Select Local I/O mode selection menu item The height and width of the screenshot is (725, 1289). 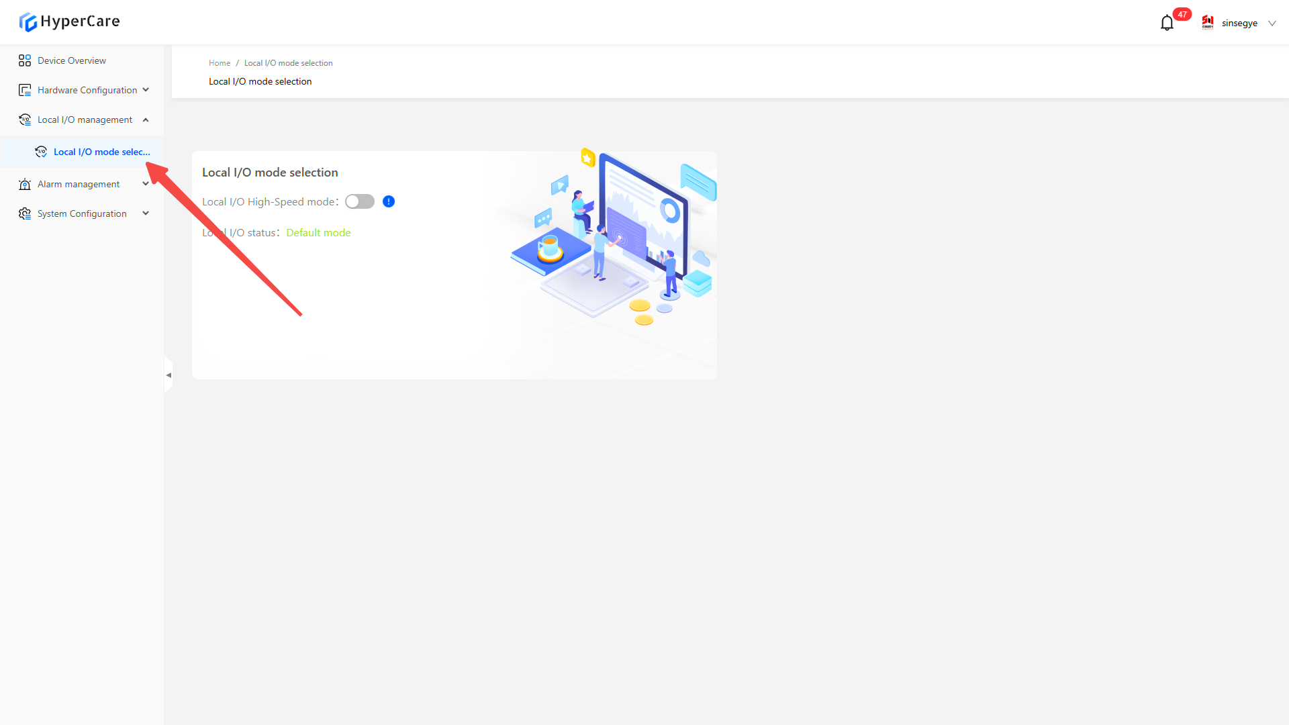(x=101, y=152)
